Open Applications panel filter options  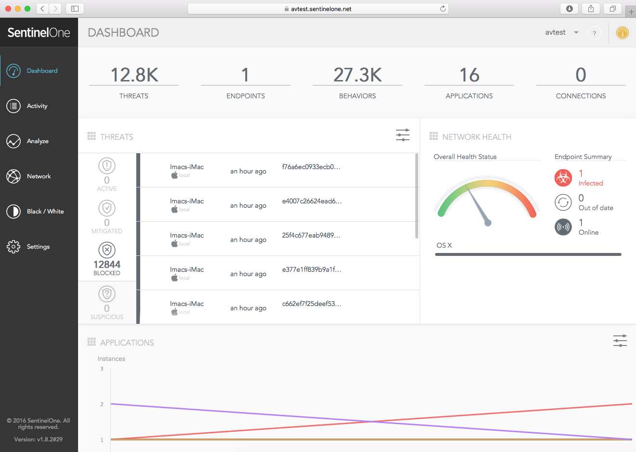coord(620,341)
